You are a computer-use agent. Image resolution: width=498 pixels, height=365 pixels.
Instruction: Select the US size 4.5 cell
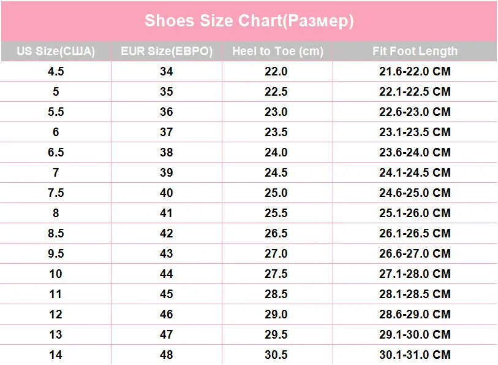click(x=56, y=71)
